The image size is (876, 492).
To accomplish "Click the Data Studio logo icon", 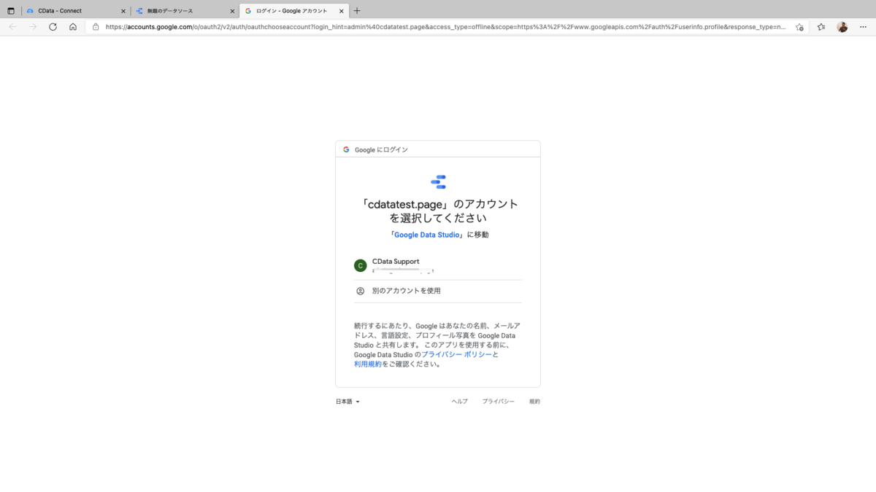I will click(x=438, y=182).
